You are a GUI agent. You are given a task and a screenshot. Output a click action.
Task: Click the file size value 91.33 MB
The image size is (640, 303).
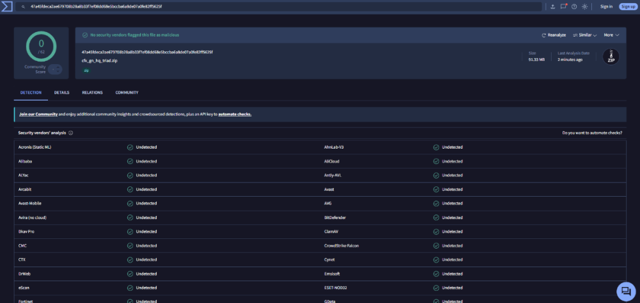[537, 60]
